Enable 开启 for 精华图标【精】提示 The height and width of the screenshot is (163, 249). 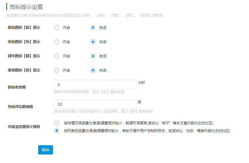point(57,56)
